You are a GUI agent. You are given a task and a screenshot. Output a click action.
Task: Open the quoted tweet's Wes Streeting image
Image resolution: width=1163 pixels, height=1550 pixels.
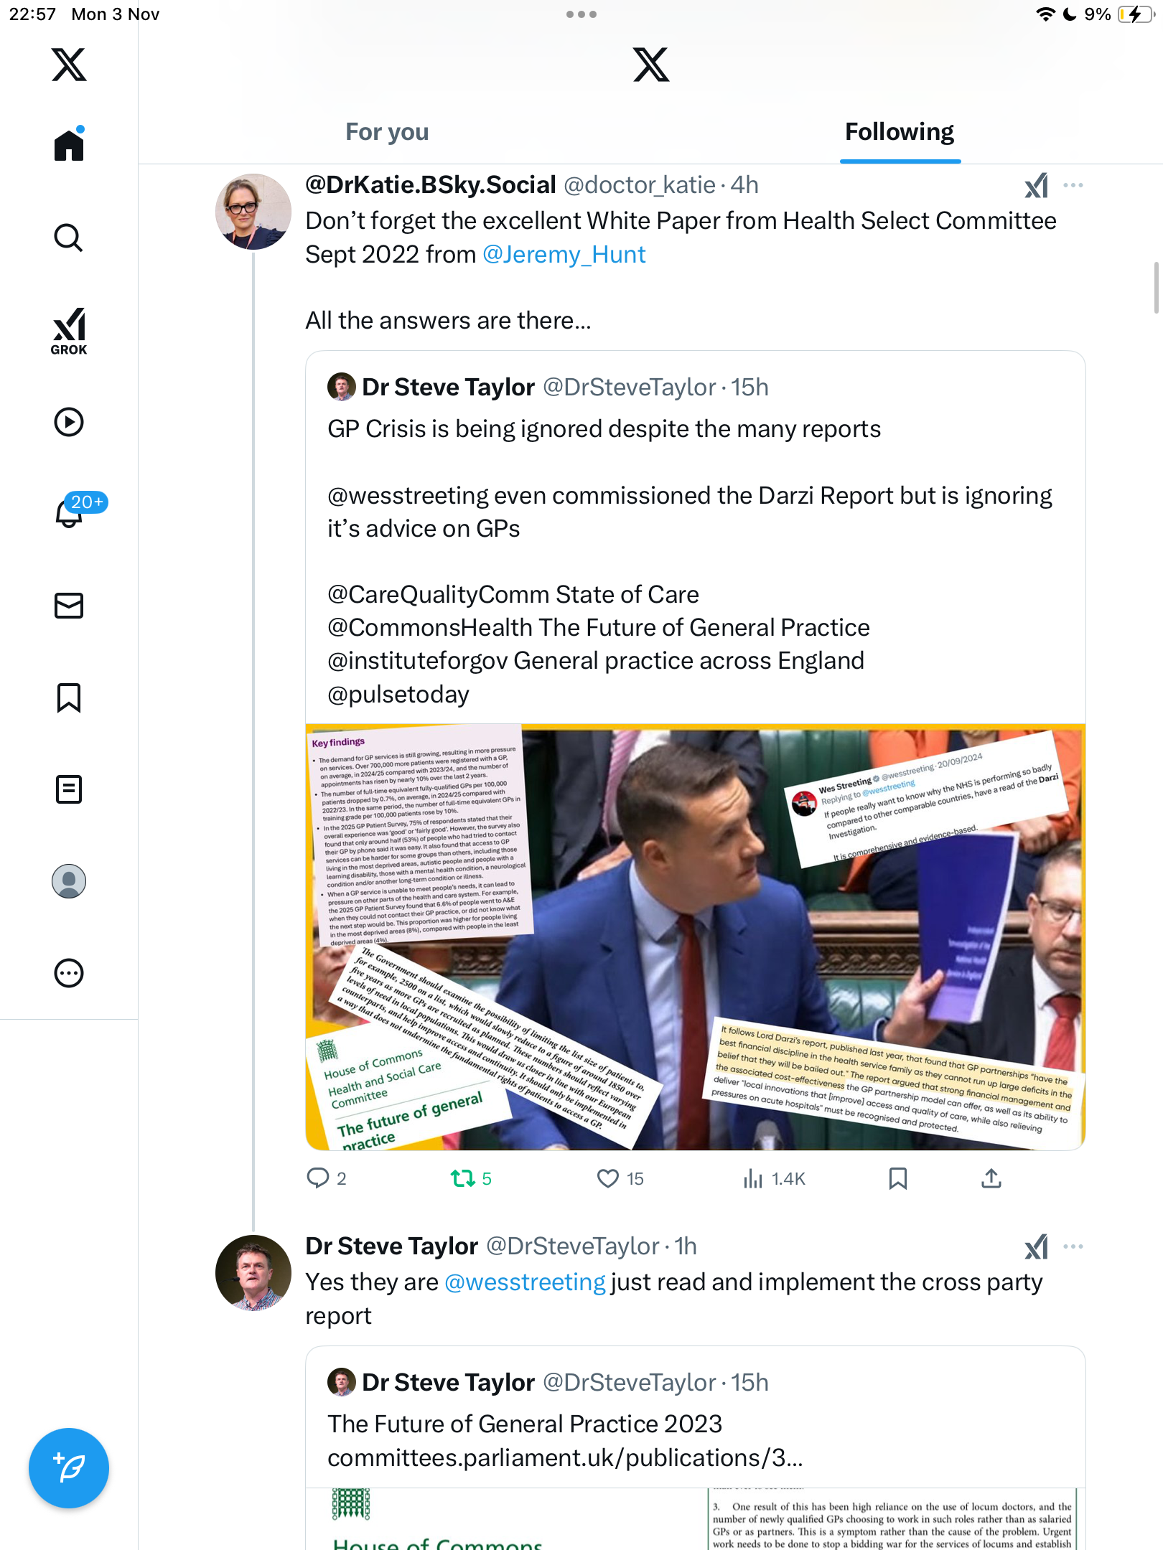695,936
